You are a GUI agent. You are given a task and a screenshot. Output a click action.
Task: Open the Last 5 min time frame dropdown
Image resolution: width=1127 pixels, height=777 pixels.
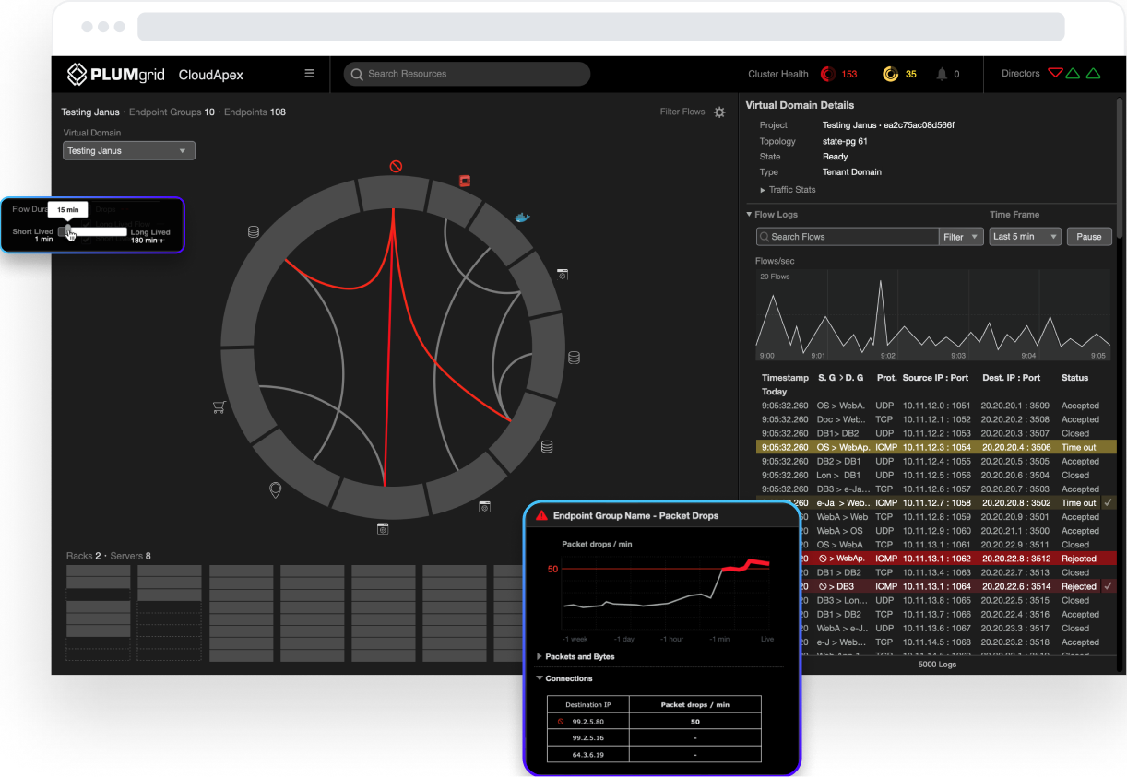(1025, 237)
